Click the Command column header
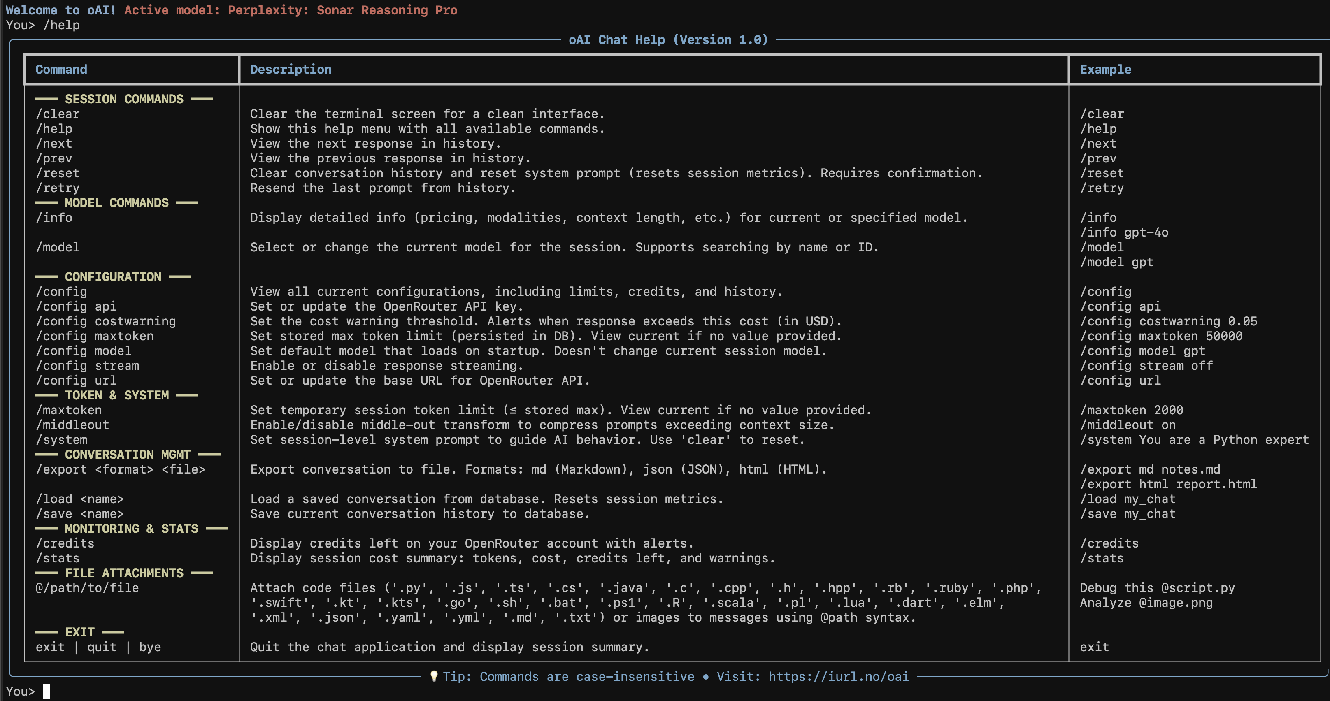 point(61,69)
